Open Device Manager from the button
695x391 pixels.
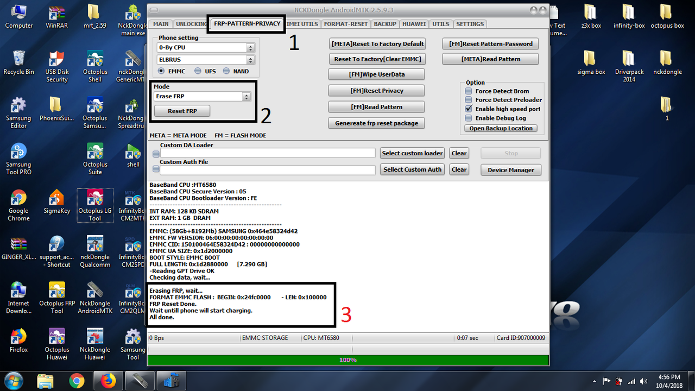click(x=511, y=170)
